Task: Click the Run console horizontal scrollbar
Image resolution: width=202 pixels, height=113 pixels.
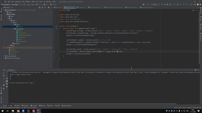Action: coord(93,104)
